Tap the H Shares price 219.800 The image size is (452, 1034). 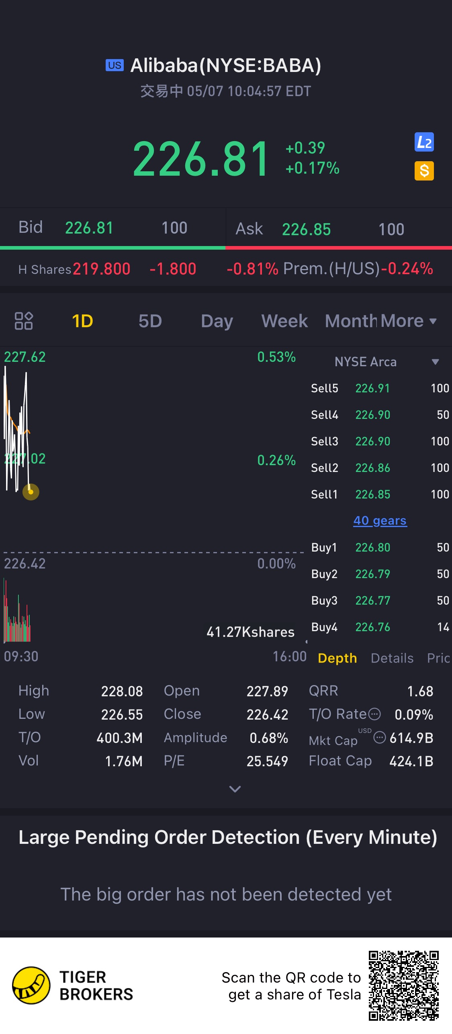pos(102,269)
